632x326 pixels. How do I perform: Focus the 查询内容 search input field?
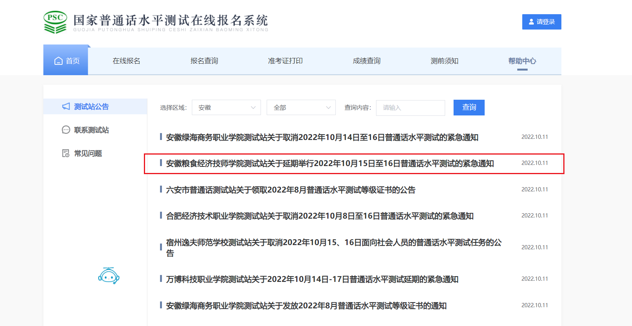click(x=410, y=108)
